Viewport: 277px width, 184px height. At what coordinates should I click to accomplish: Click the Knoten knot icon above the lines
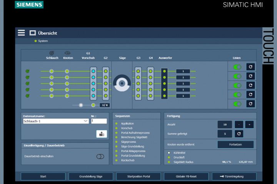tap(67, 53)
